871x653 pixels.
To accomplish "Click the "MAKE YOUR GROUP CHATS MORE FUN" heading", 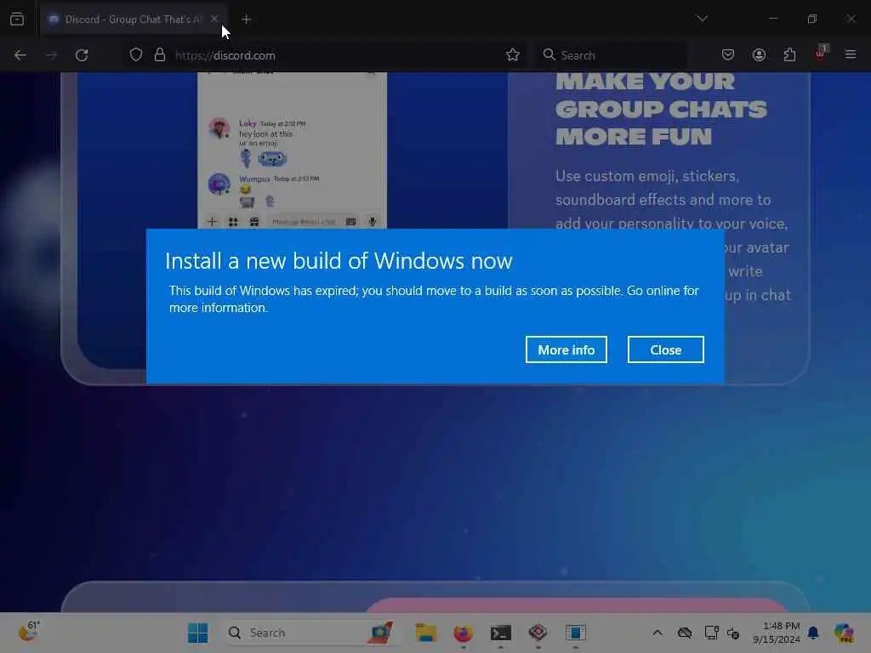I will pyautogui.click(x=661, y=110).
